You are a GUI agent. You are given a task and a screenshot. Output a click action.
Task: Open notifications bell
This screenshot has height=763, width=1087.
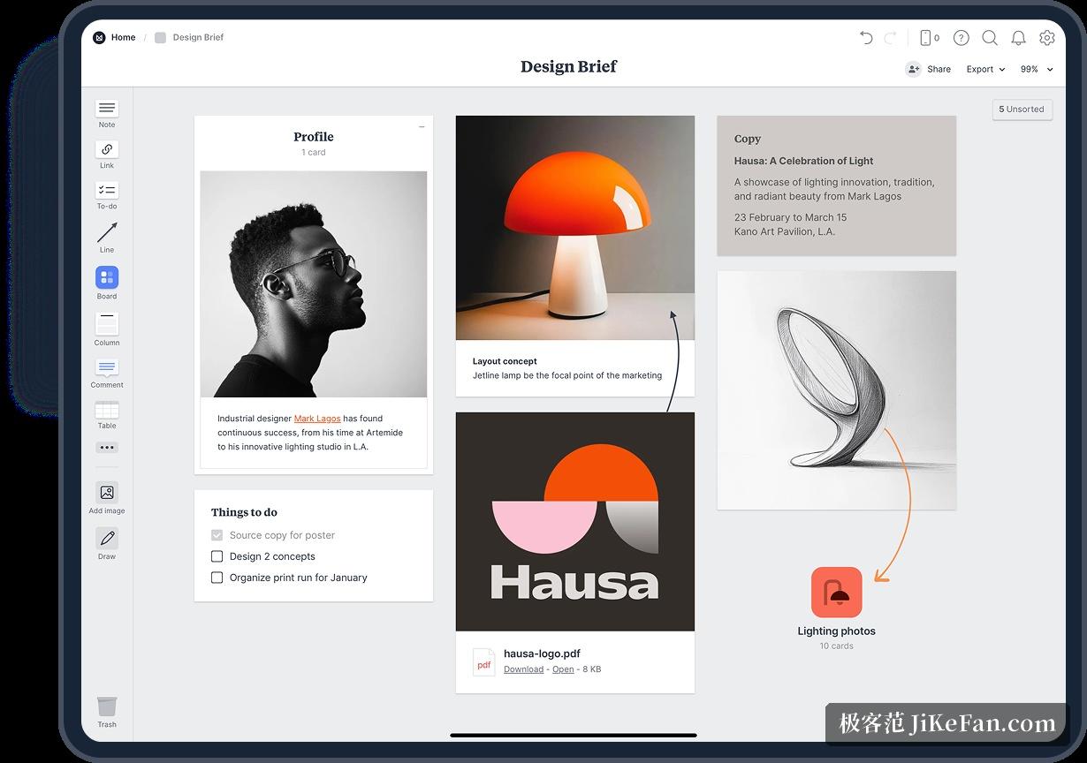(x=1018, y=37)
